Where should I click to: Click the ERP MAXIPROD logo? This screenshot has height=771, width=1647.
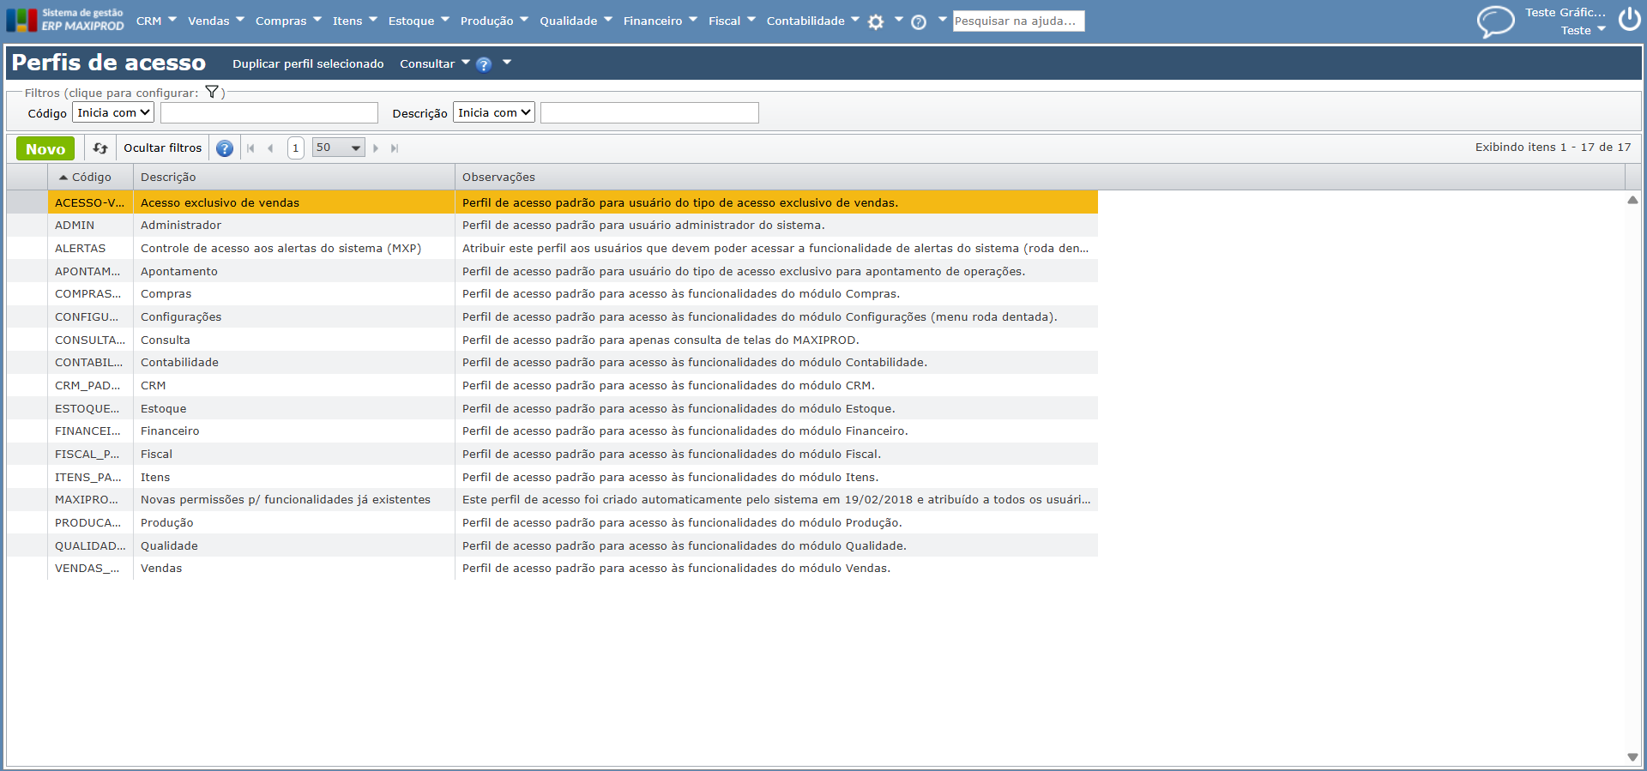coord(65,20)
